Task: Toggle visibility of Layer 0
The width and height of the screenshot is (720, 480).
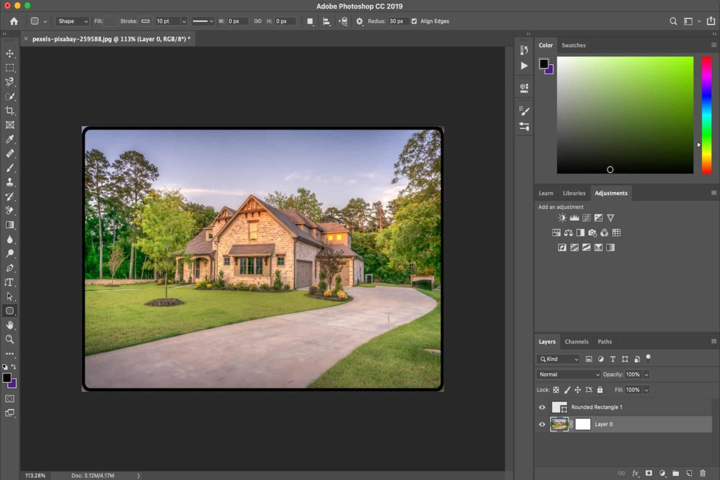Action: (542, 424)
